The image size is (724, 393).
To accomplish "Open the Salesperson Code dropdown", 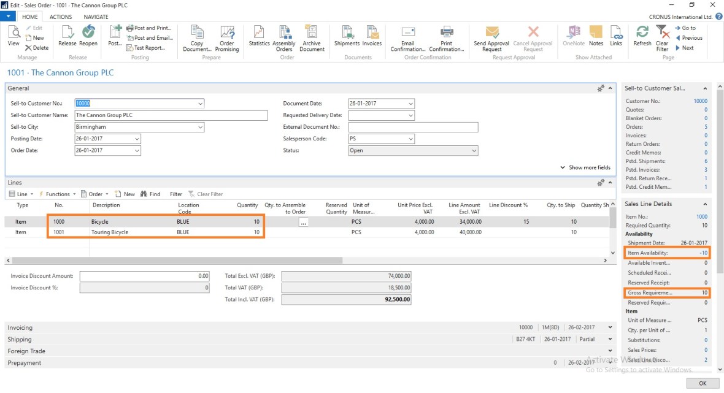I will [410, 139].
